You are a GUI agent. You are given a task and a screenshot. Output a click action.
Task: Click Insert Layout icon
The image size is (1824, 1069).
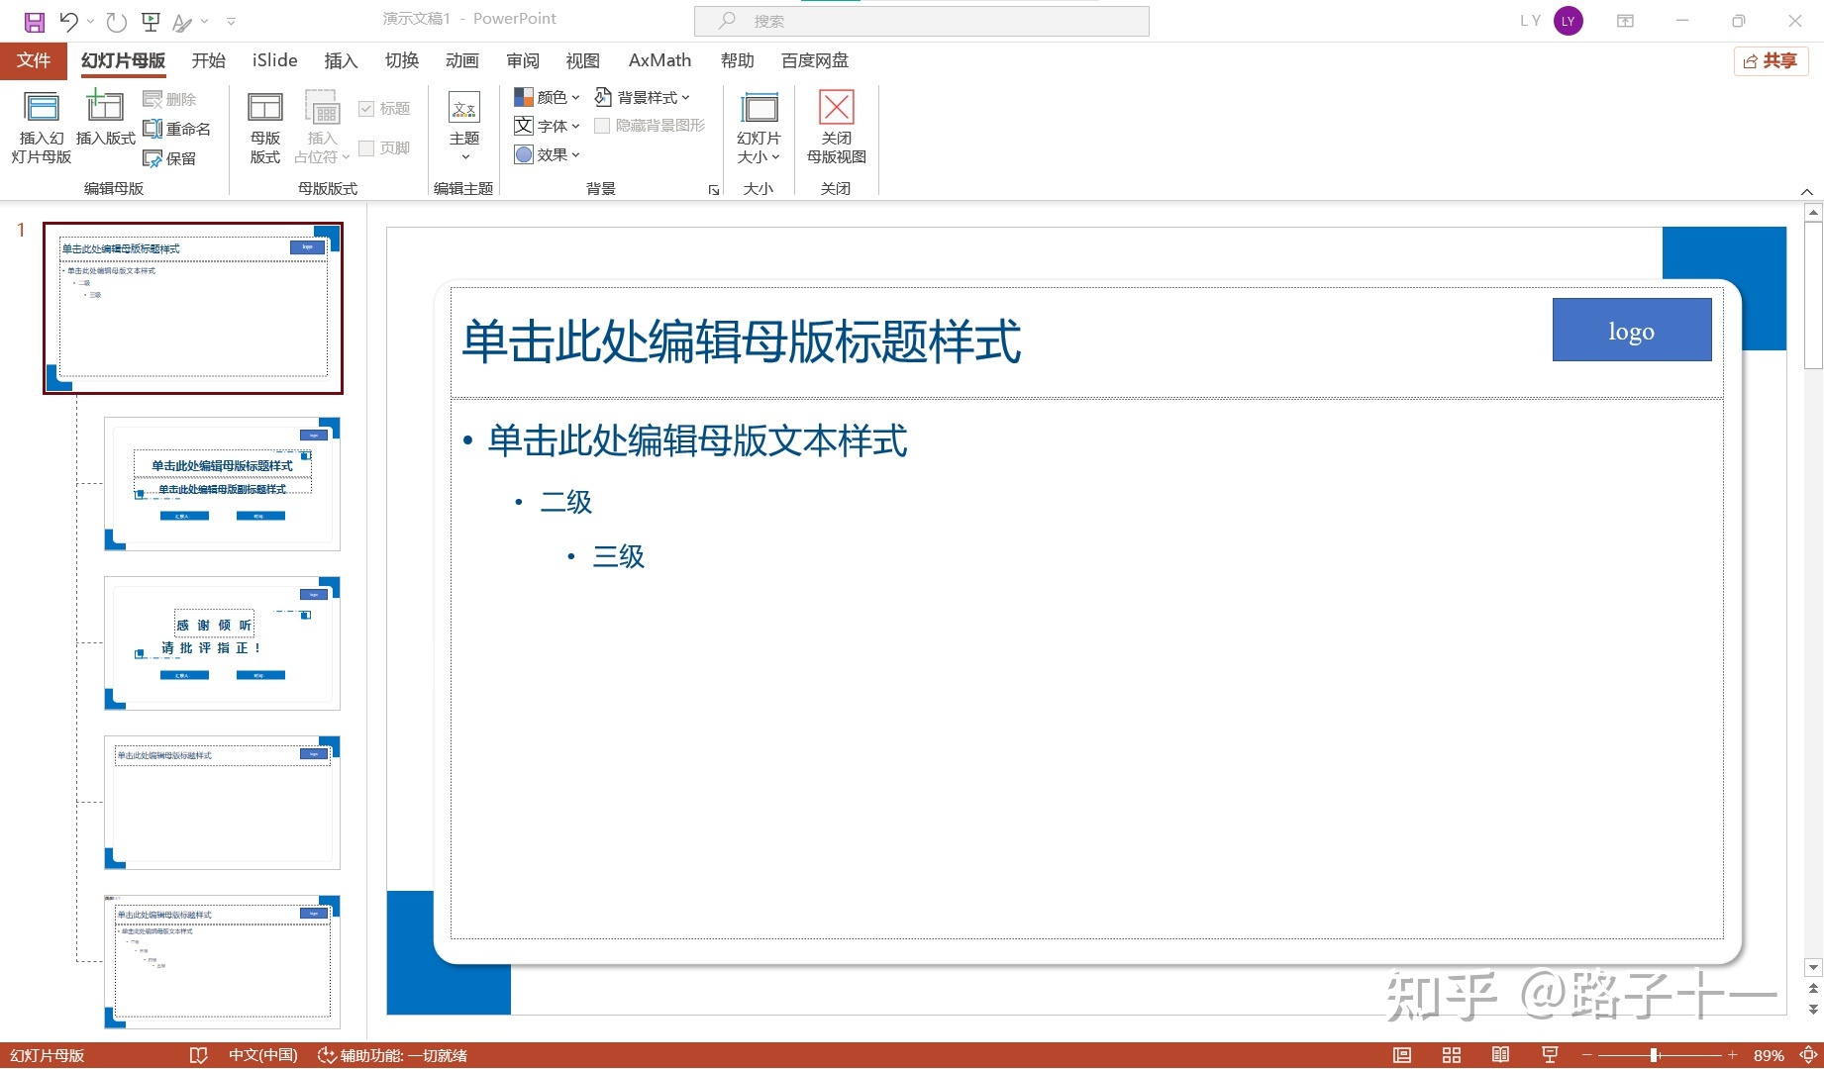click(x=105, y=118)
